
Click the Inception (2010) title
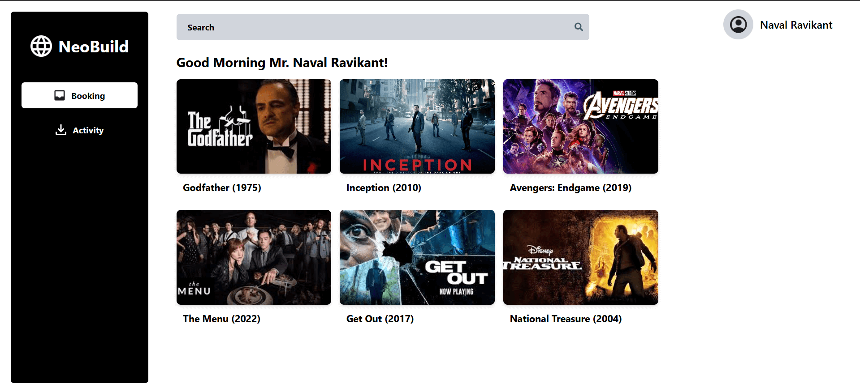[384, 188]
